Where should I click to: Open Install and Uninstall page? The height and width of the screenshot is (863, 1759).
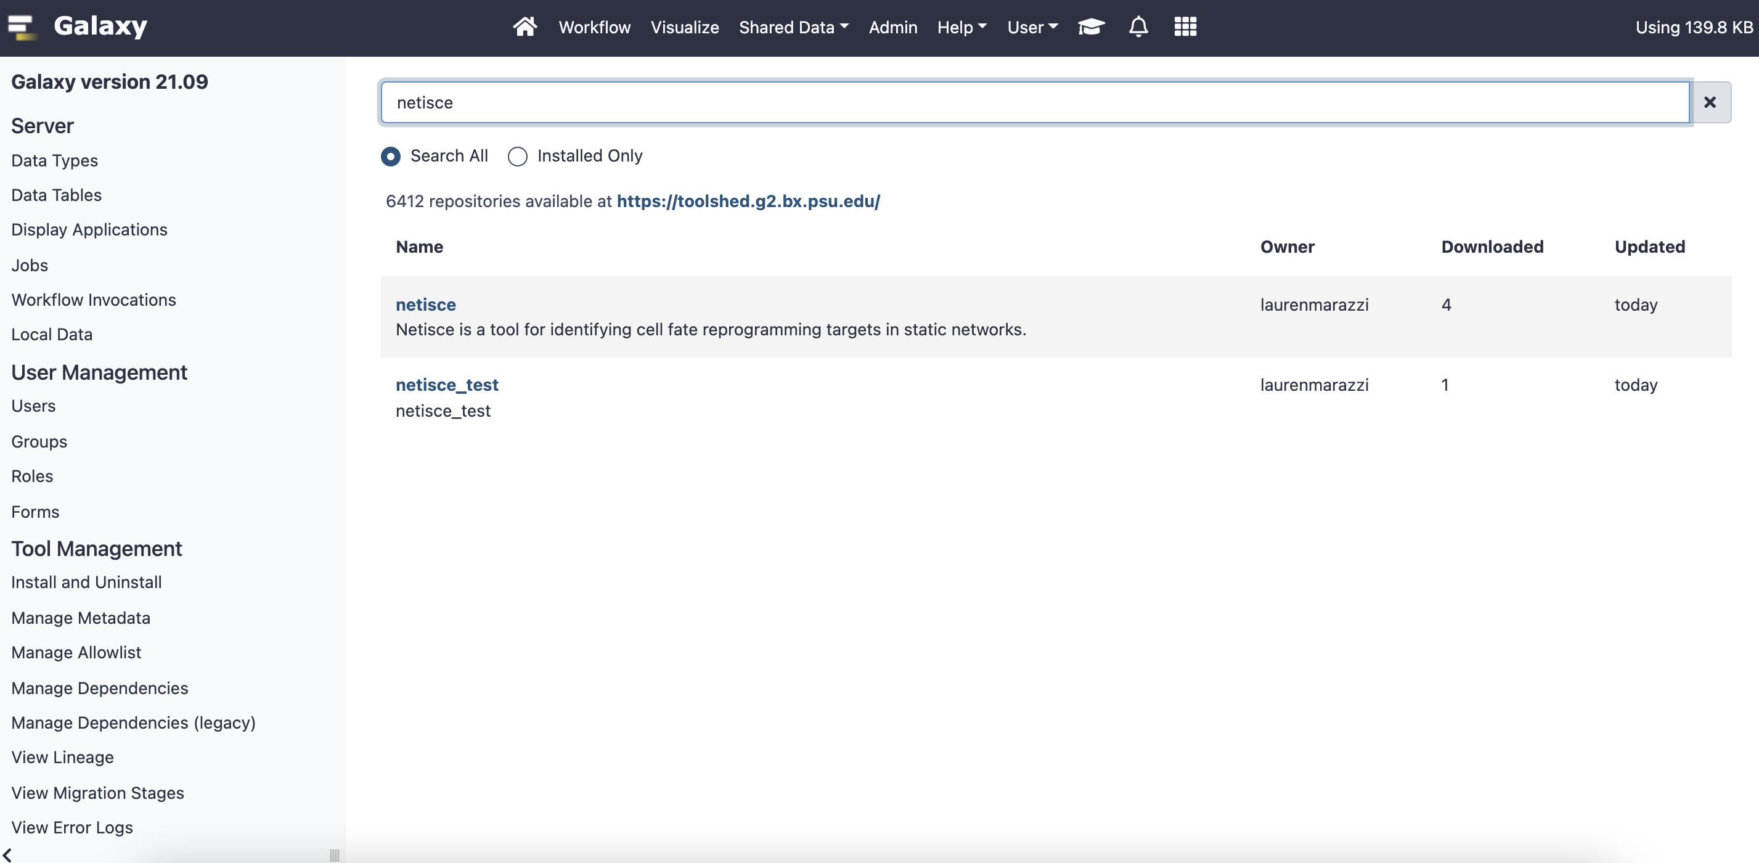point(86,583)
